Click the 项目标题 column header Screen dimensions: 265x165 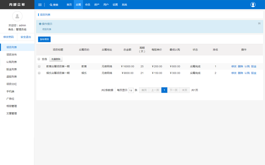tap(58, 49)
